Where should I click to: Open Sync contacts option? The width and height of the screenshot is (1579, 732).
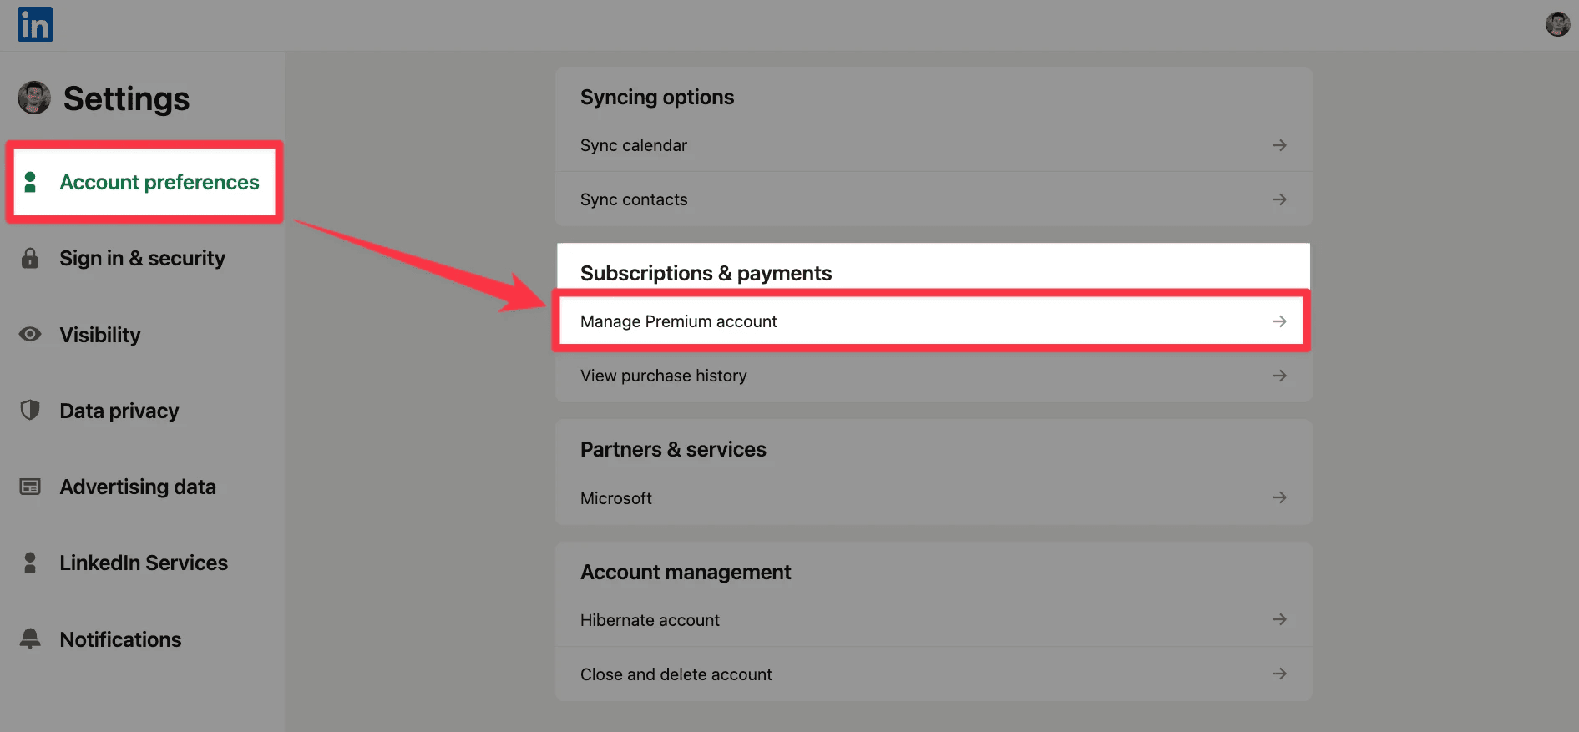click(934, 199)
